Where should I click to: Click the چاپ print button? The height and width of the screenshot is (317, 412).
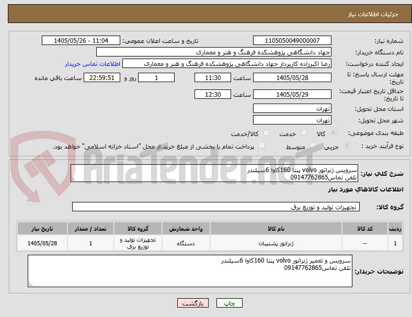coord(230,303)
